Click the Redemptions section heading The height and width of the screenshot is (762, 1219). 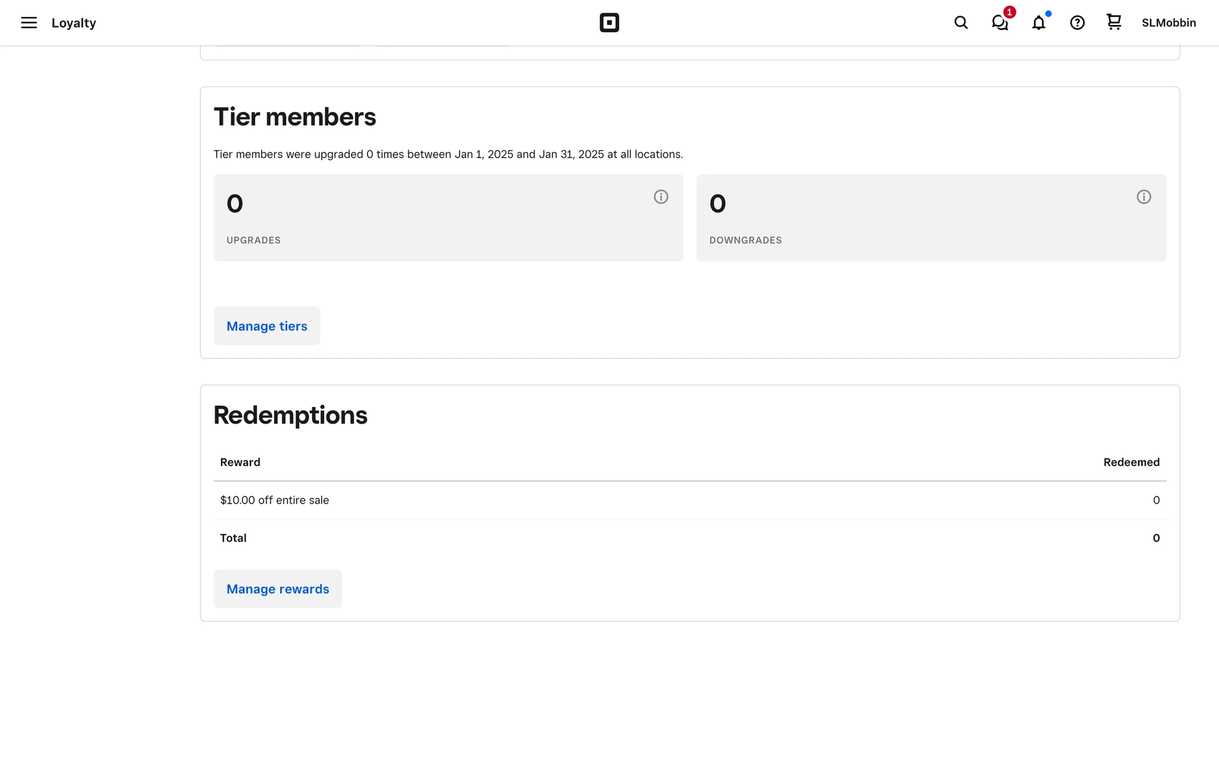290,415
